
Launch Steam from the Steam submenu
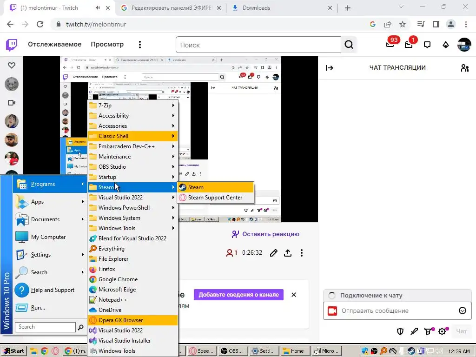(x=216, y=187)
